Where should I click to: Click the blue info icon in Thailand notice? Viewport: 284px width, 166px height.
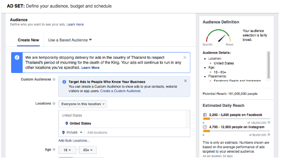[x=17, y=57]
